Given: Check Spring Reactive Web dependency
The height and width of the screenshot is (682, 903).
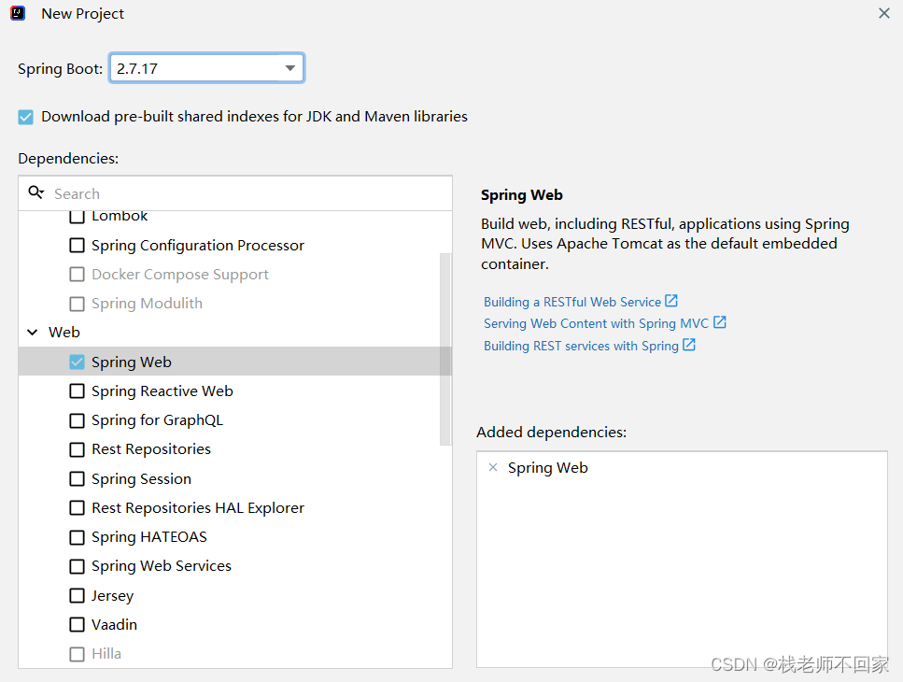Looking at the screenshot, I should (x=77, y=391).
